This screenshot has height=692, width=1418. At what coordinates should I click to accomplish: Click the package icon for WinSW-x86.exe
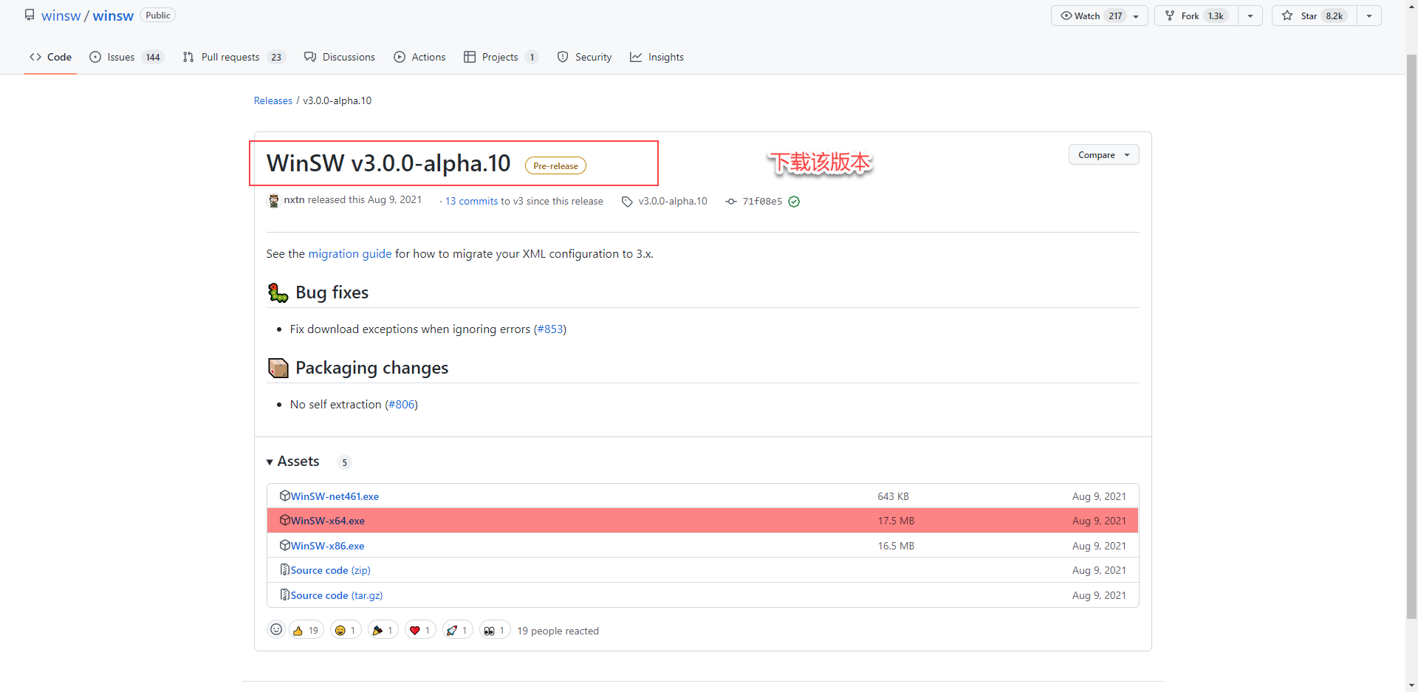point(284,545)
